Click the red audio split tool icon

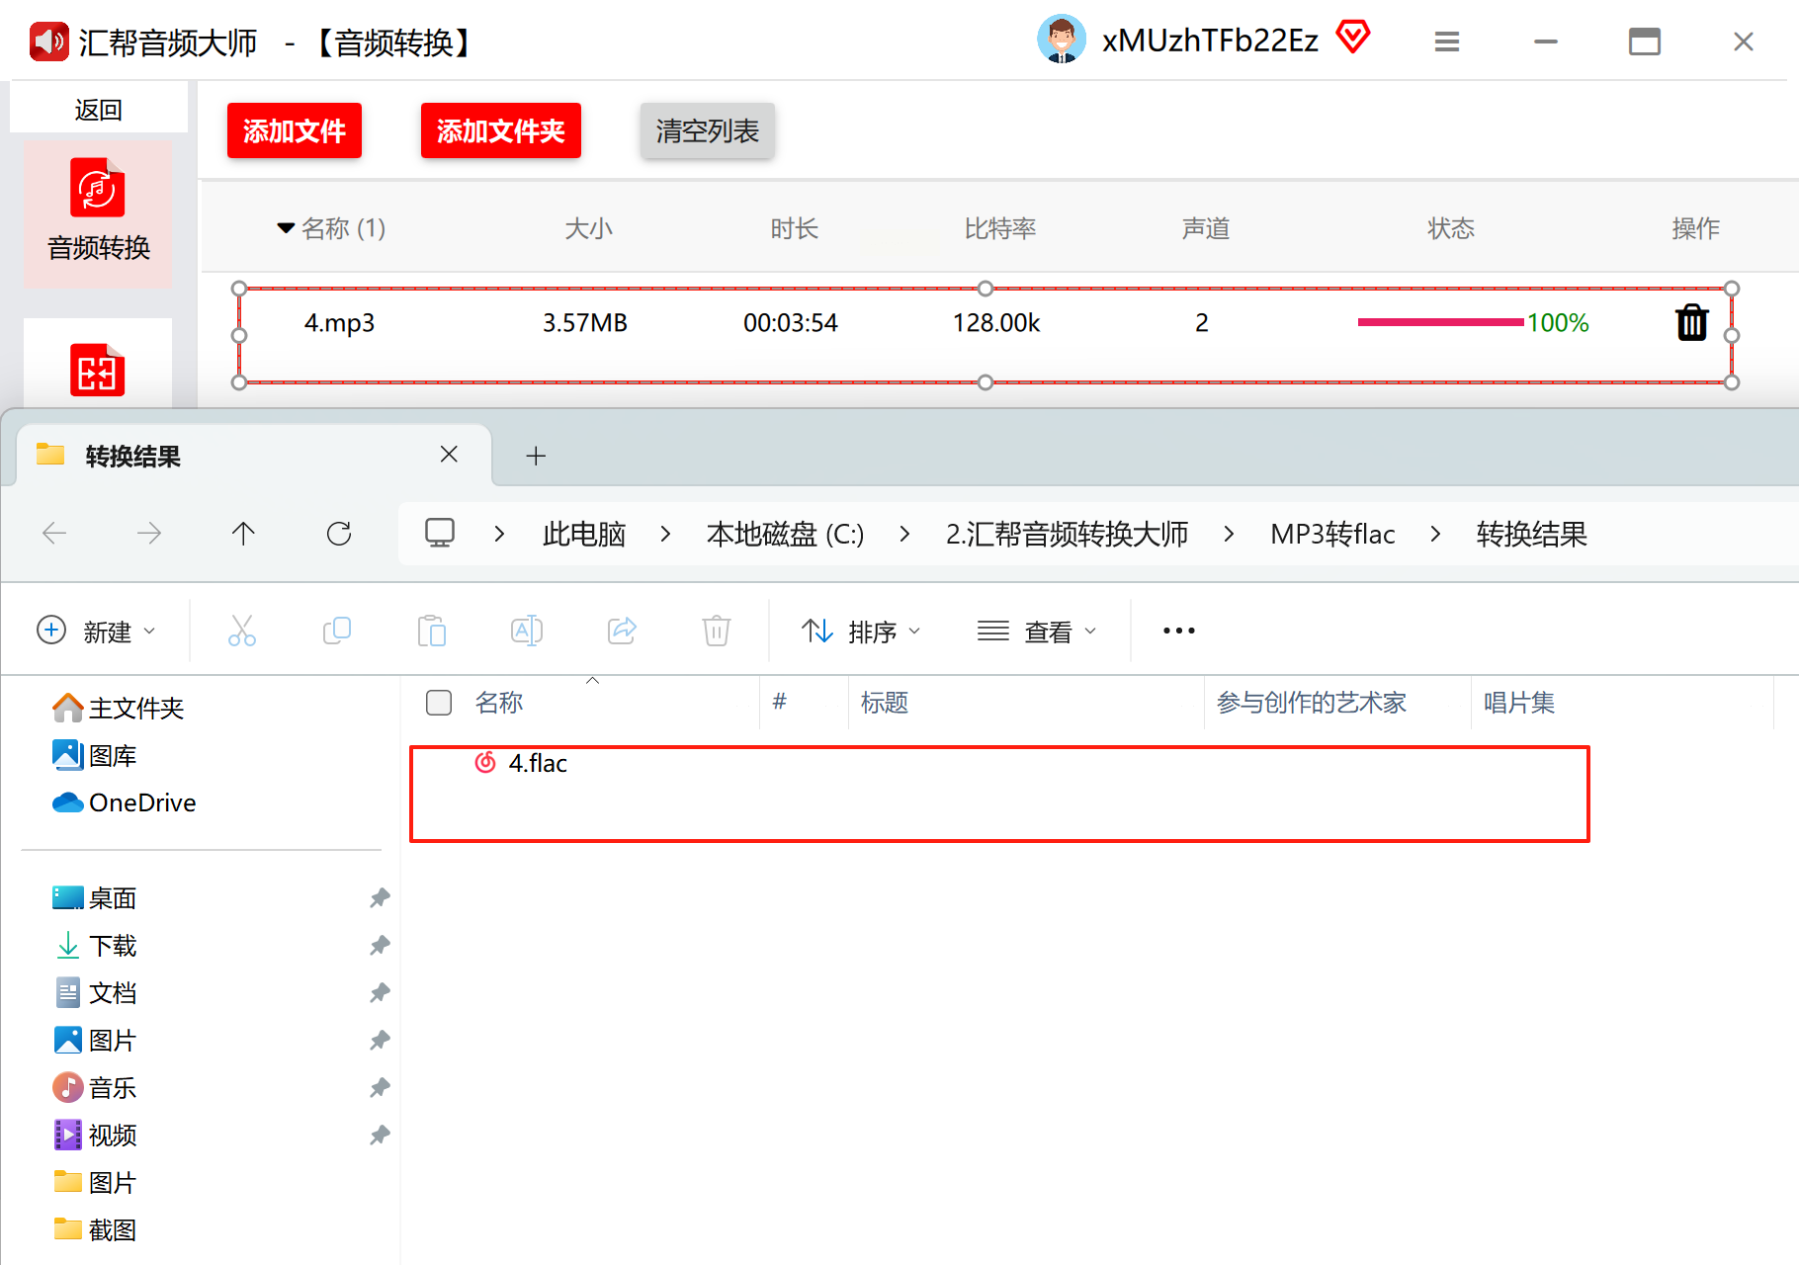pos(98,370)
